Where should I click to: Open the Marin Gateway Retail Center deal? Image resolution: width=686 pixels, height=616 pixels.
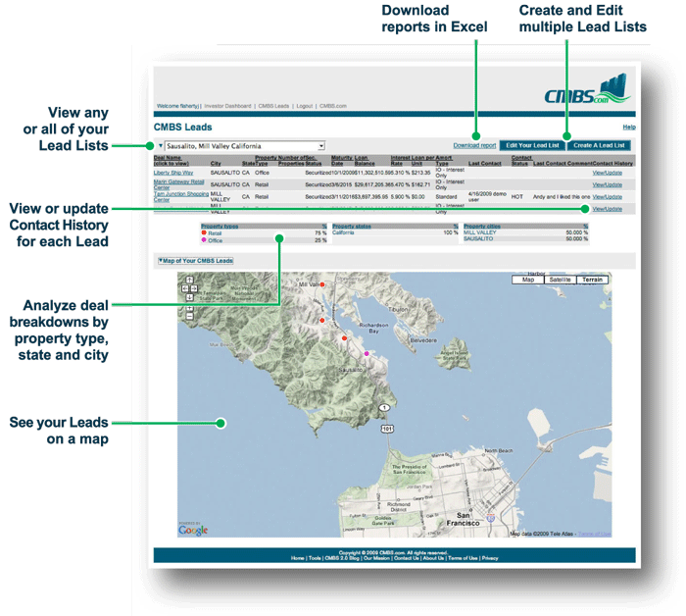point(178,184)
